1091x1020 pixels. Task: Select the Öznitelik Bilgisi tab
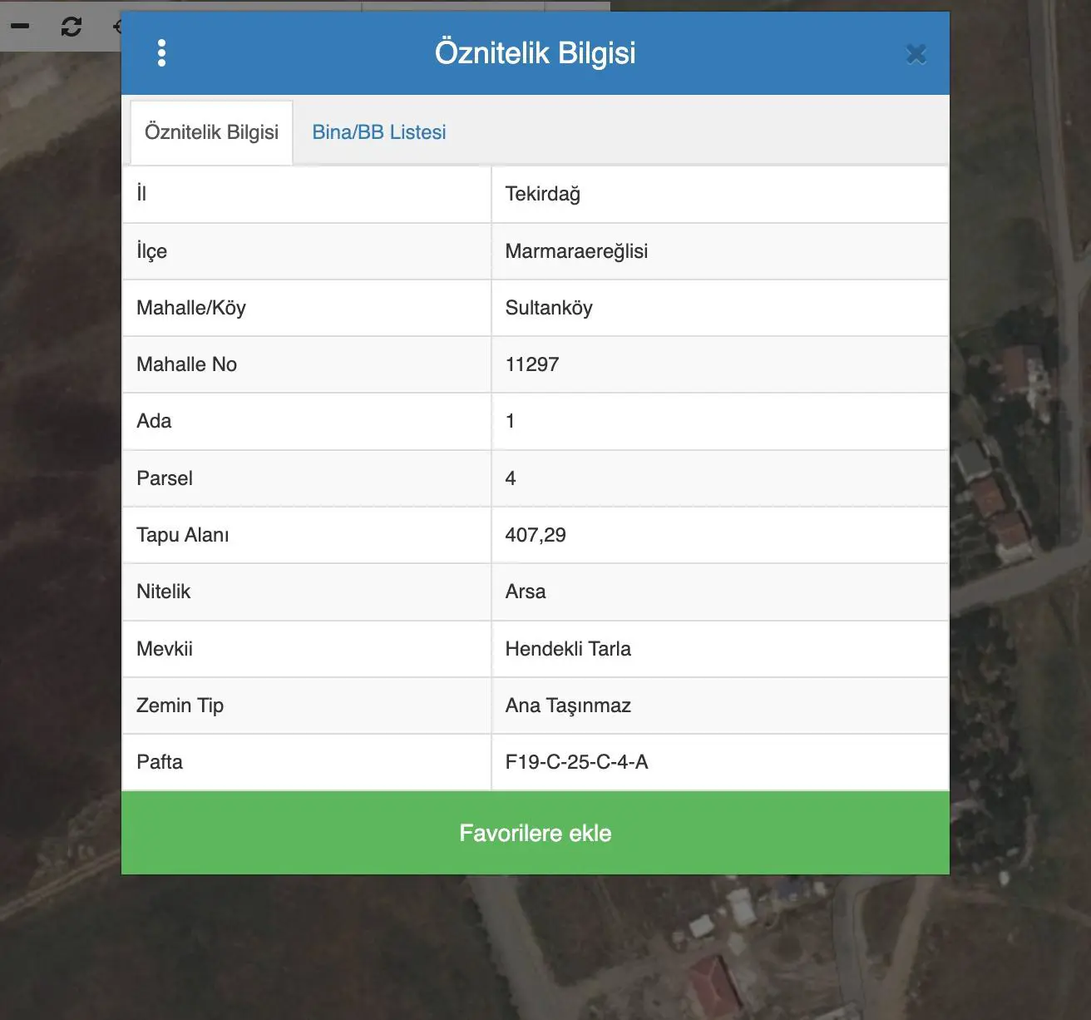(x=211, y=132)
